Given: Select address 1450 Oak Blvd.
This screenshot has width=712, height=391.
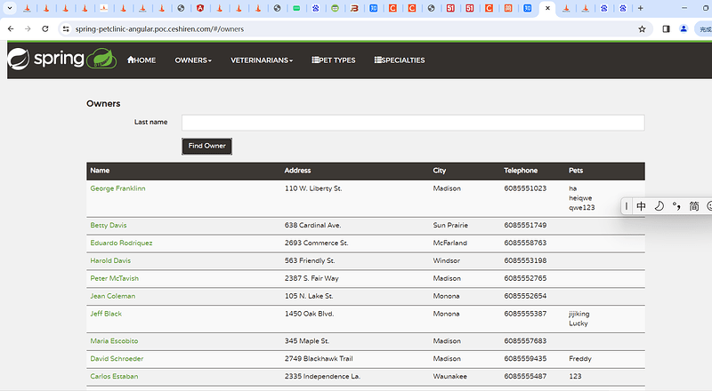Looking at the screenshot, I should click(309, 314).
